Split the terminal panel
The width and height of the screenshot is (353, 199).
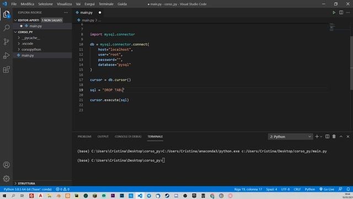click(x=327, y=137)
